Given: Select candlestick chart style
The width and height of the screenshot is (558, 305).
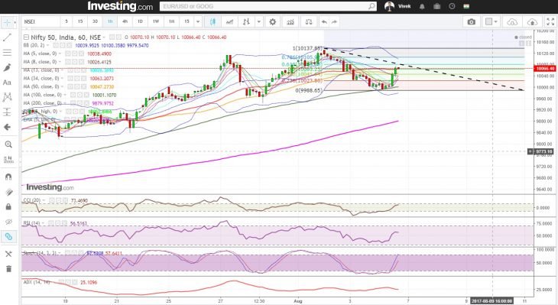Looking at the screenshot, I should 212,21.
